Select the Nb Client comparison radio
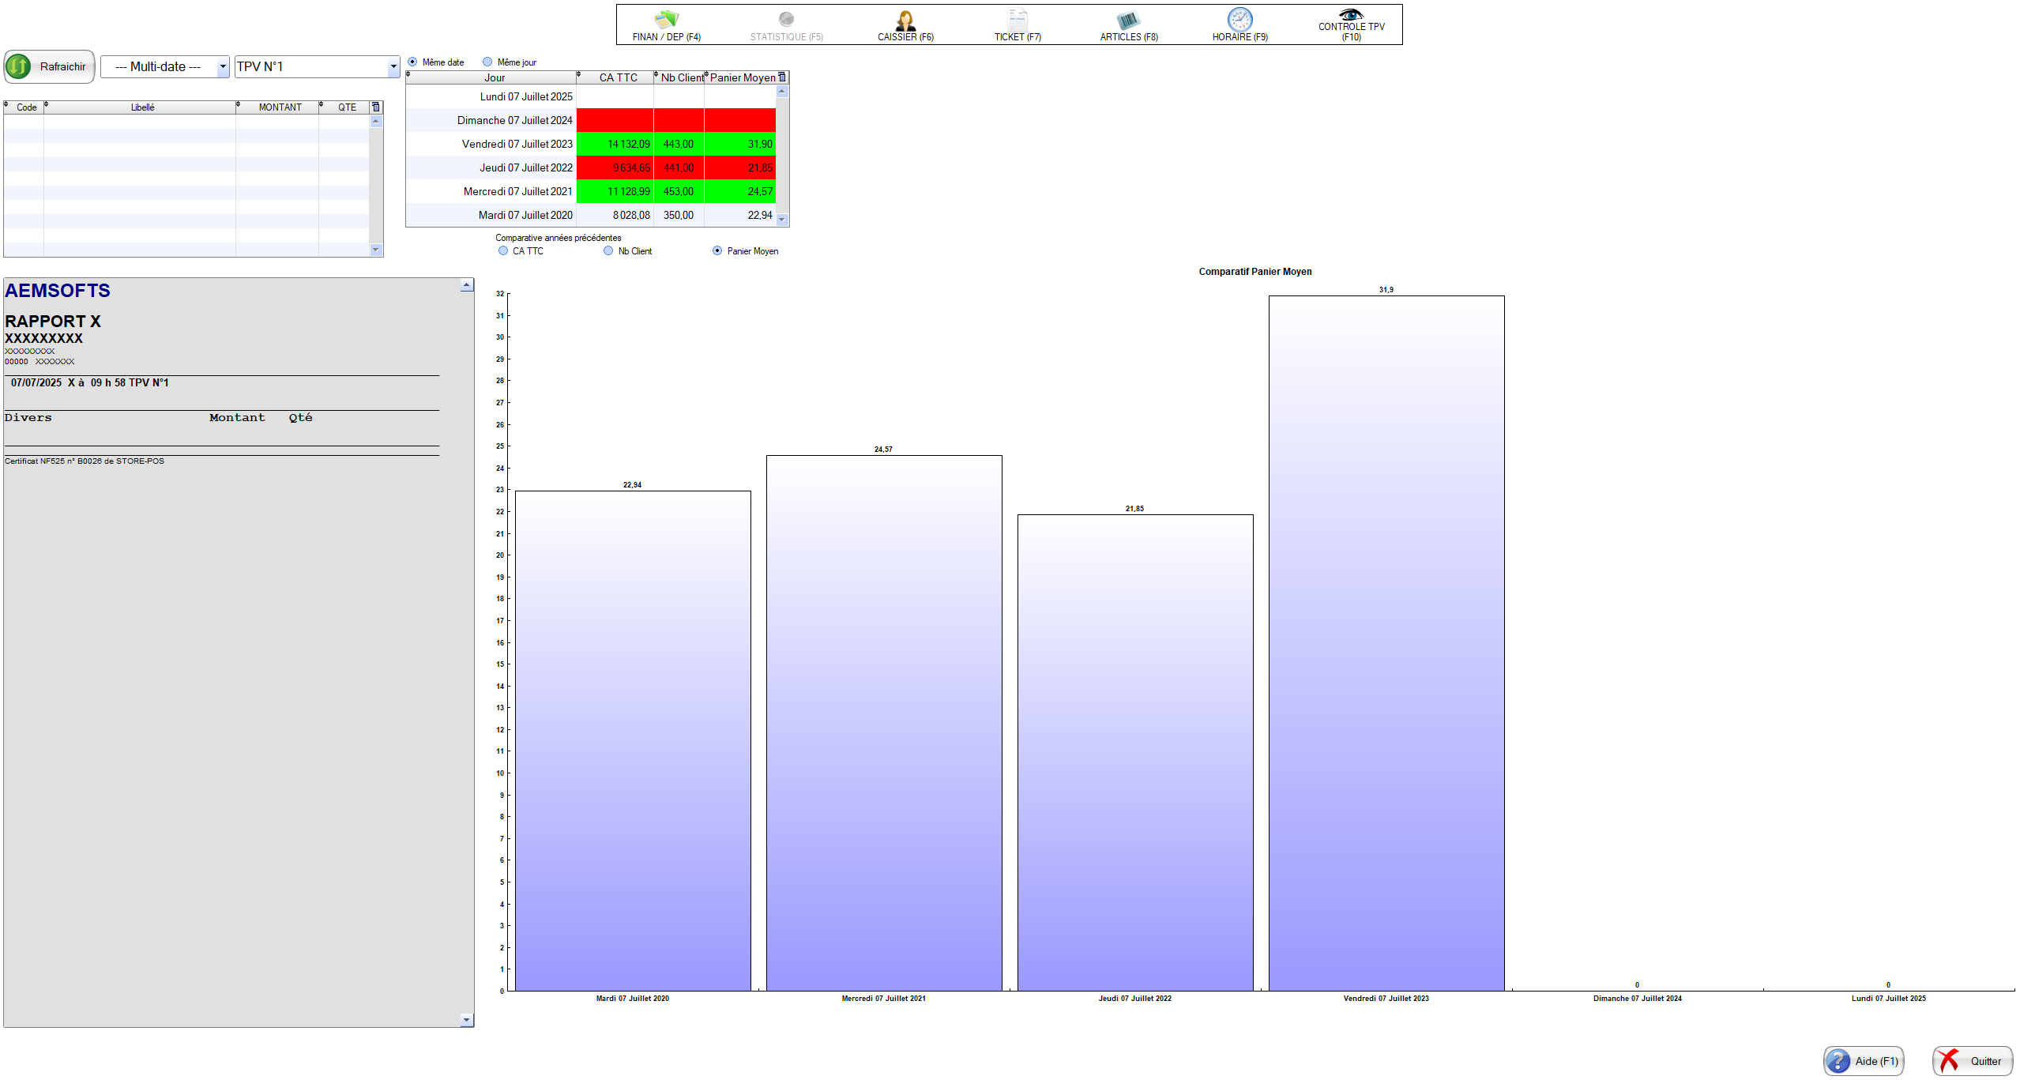The image size is (2020, 1080). (608, 250)
